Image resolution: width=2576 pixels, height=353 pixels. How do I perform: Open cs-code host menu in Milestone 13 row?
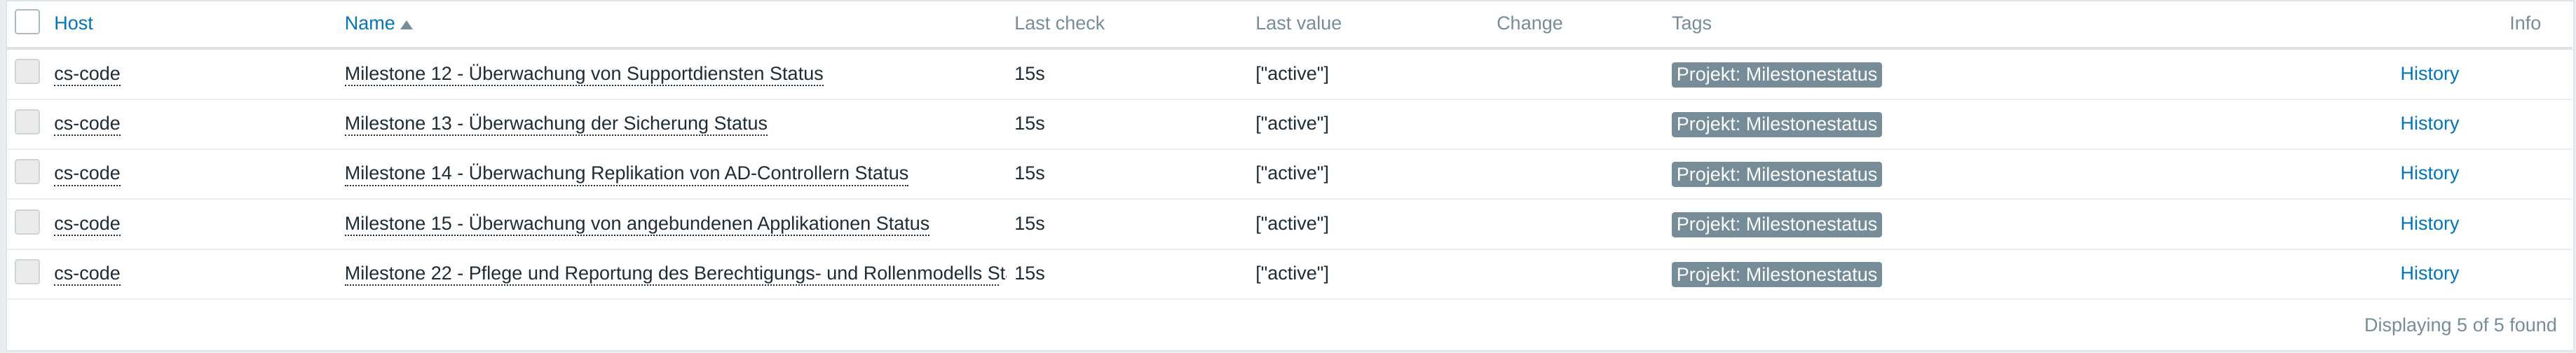[x=87, y=124]
